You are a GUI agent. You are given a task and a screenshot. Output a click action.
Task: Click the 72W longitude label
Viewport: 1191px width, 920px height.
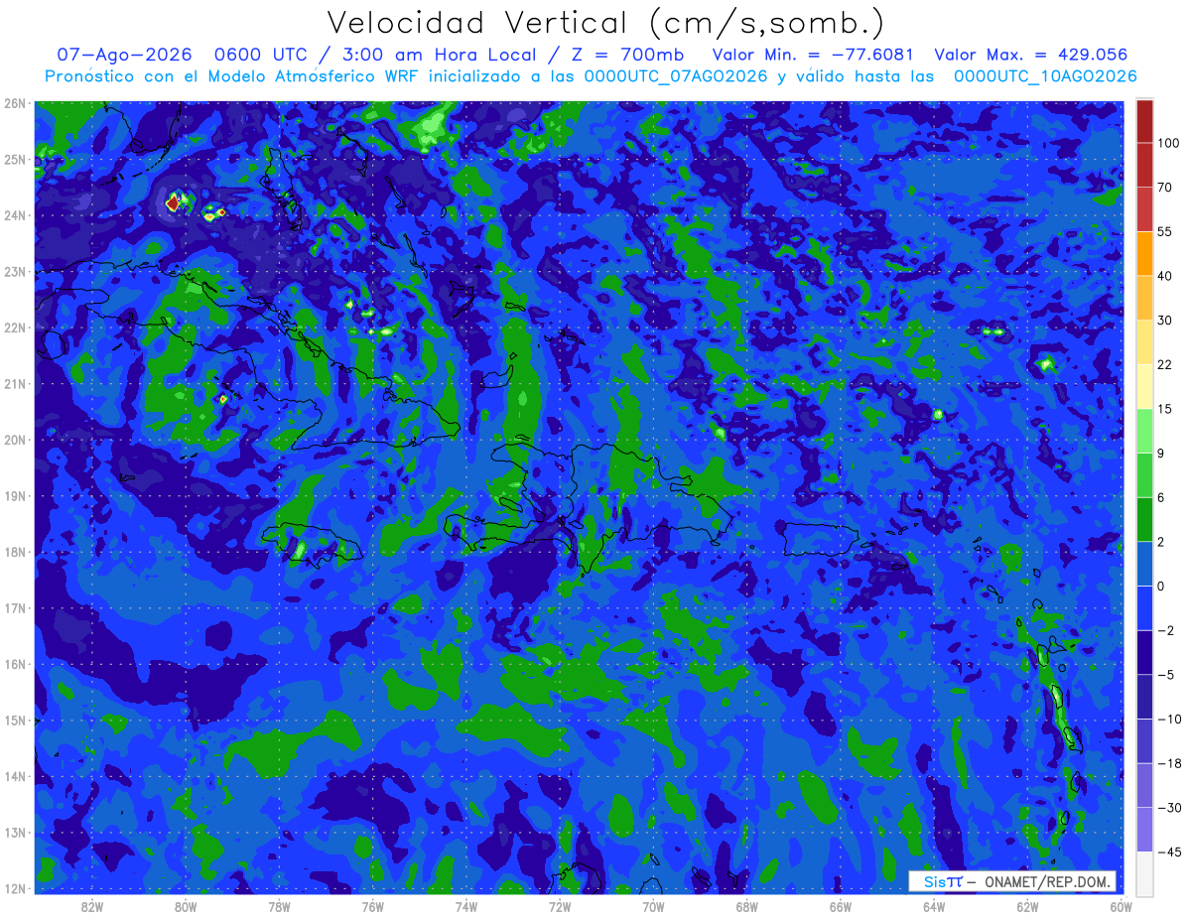coord(560,907)
